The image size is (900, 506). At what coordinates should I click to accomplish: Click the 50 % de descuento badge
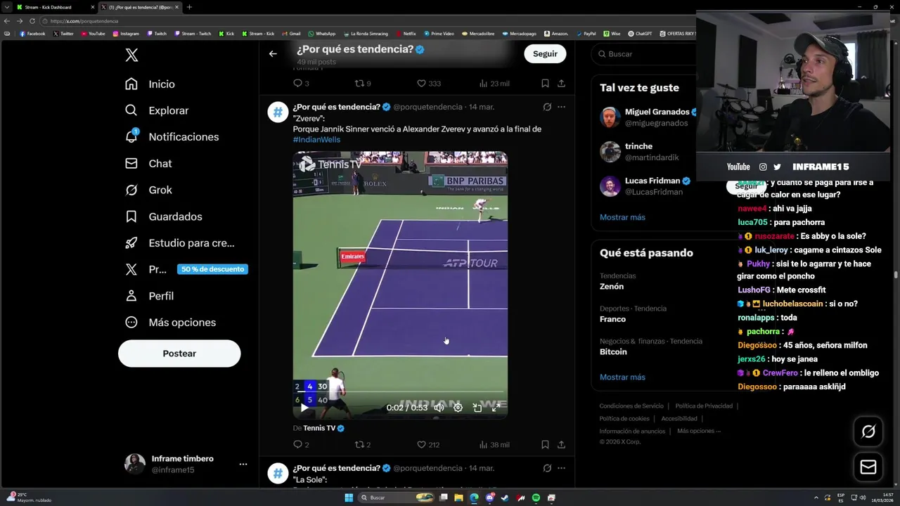coord(212,269)
